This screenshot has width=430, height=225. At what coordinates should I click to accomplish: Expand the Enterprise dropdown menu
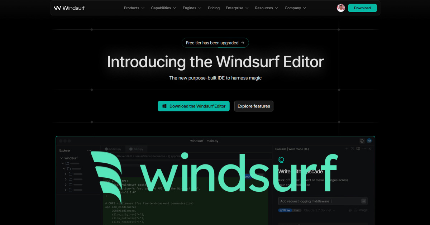pos(237,8)
